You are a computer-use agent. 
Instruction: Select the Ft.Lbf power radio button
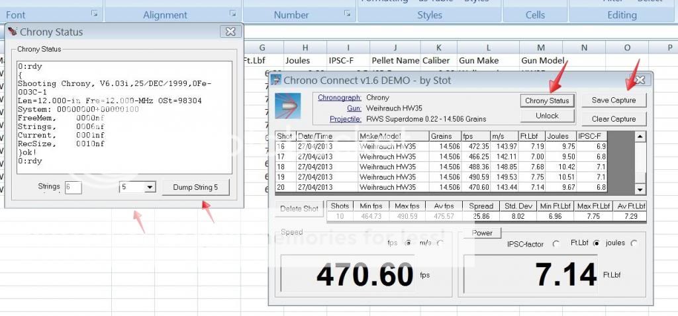[x=597, y=243]
